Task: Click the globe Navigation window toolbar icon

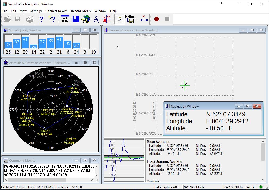Action: pyautogui.click(x=86, y=19)
